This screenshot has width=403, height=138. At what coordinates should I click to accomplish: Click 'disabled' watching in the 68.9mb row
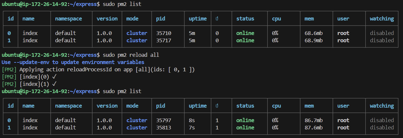pyautogui.click(x=382, y=40)
